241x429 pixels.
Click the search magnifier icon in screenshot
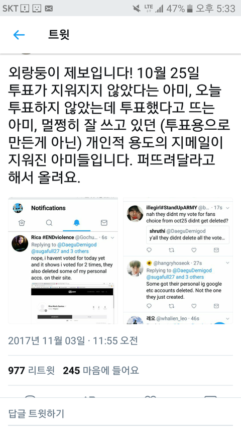[49, 223]
